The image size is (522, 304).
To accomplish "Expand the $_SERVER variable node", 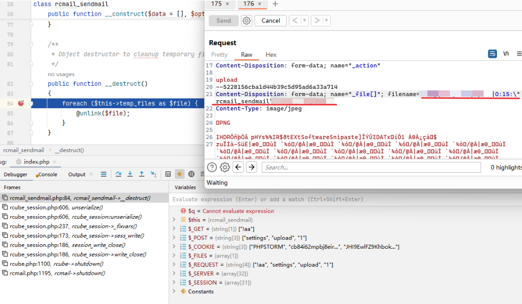I will click(174, 273).
